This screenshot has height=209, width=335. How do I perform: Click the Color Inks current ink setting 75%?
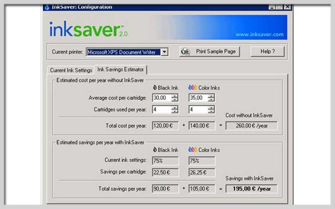pyautogui.click(x=202, y=161)
